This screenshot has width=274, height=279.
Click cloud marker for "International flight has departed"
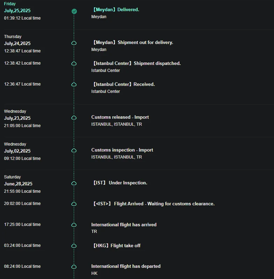74,266
